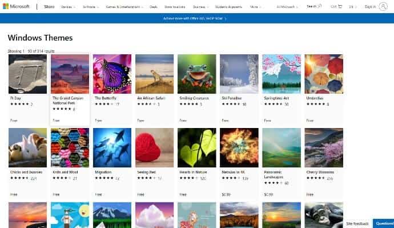Open The Grand Canyon National Park thumbnail
The width and height of the screenshot is (394, 228).
(70, 74)
